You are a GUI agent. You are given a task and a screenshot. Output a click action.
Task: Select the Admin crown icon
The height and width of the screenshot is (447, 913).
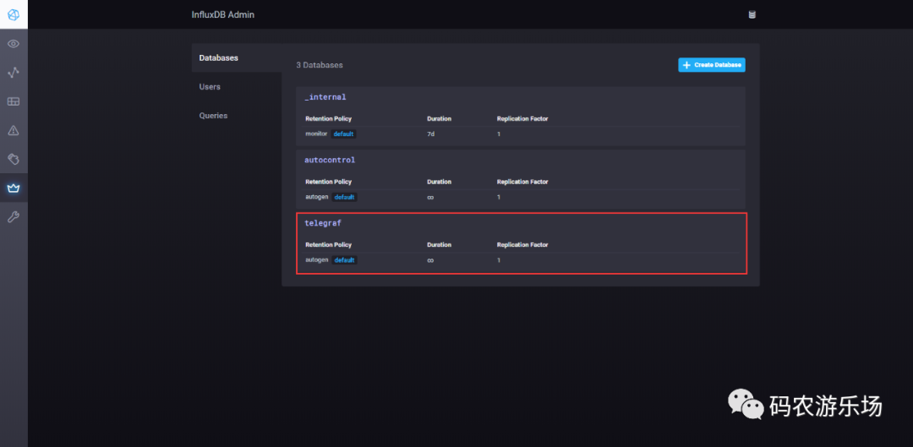click(14, 188)
